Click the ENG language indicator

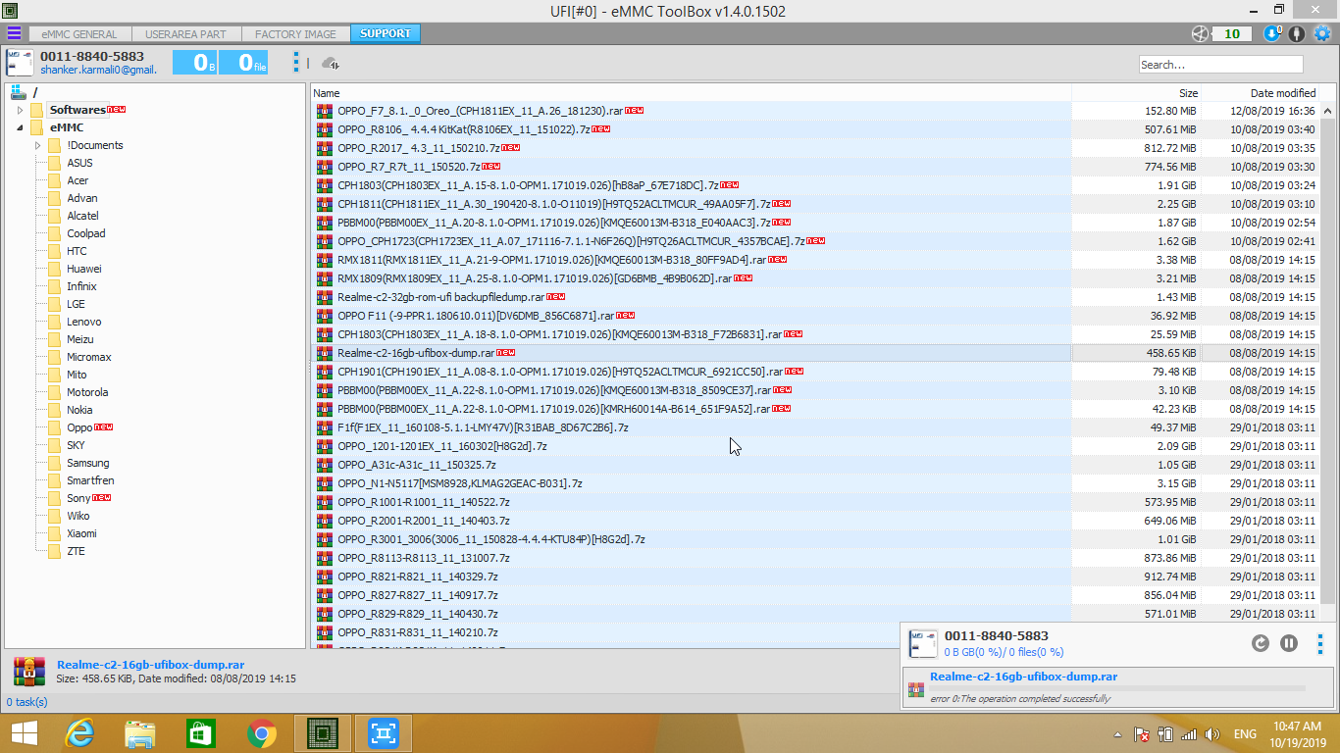(x=1245, y=733)
